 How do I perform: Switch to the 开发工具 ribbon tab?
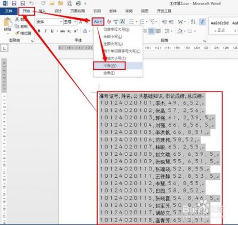pos(164,11)
